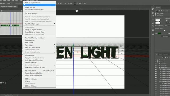This screenshot has width=170, height=96.
Task: Click the Extrusion Depth slider handle
Action: pos(164,30)
